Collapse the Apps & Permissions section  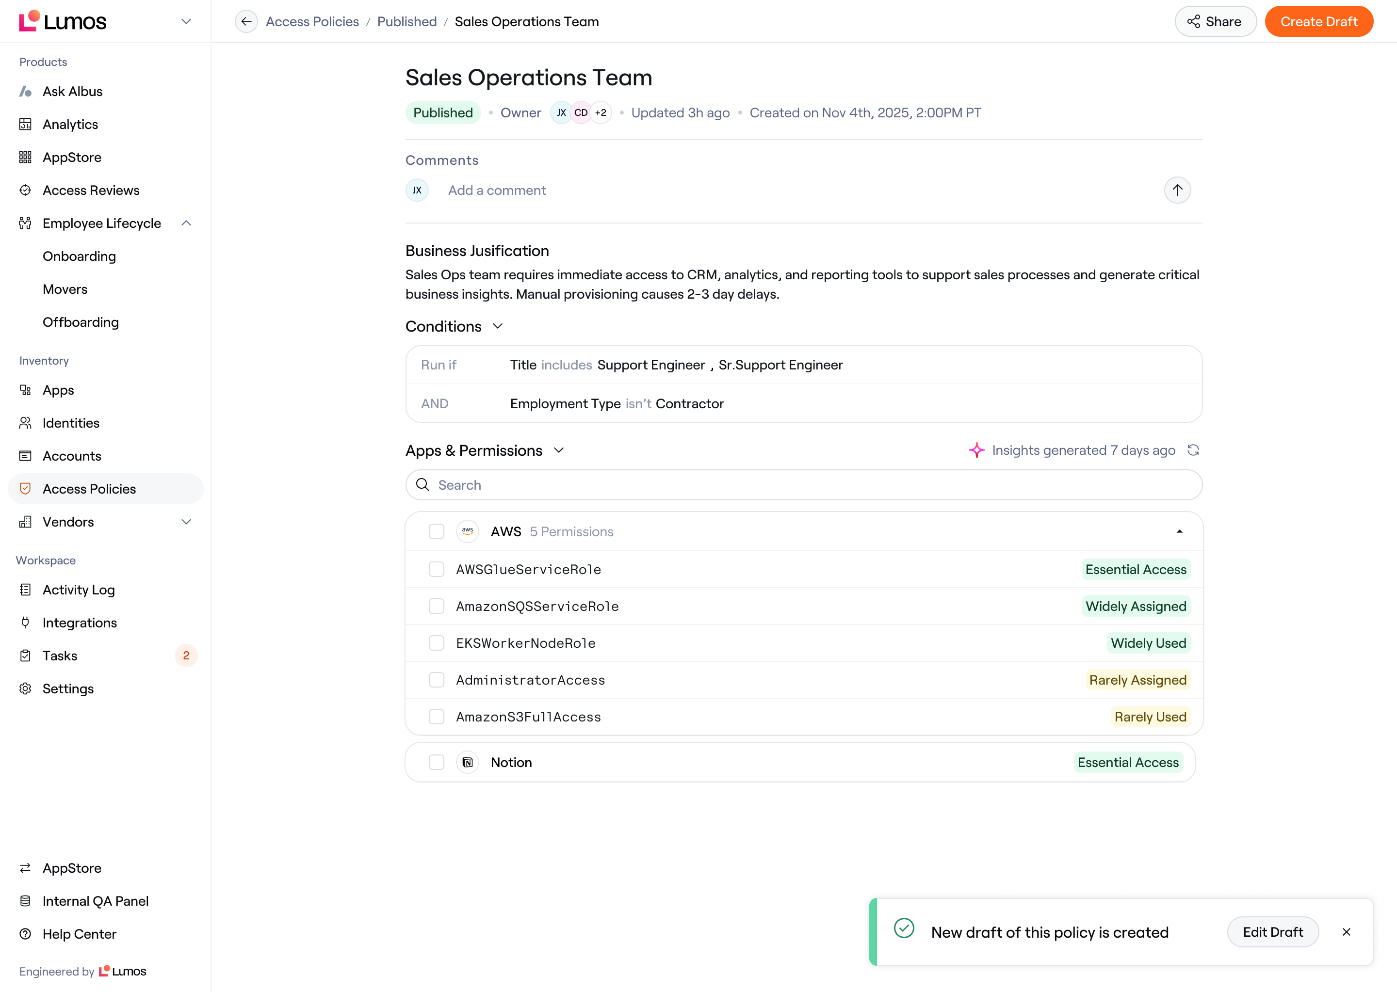point(558,451)
